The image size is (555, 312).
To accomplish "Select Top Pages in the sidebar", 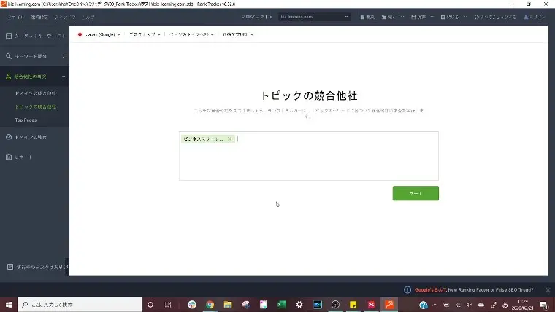I will coord(26,120).
